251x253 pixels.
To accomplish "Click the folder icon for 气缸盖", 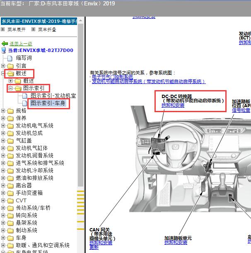I will [10, 141].
